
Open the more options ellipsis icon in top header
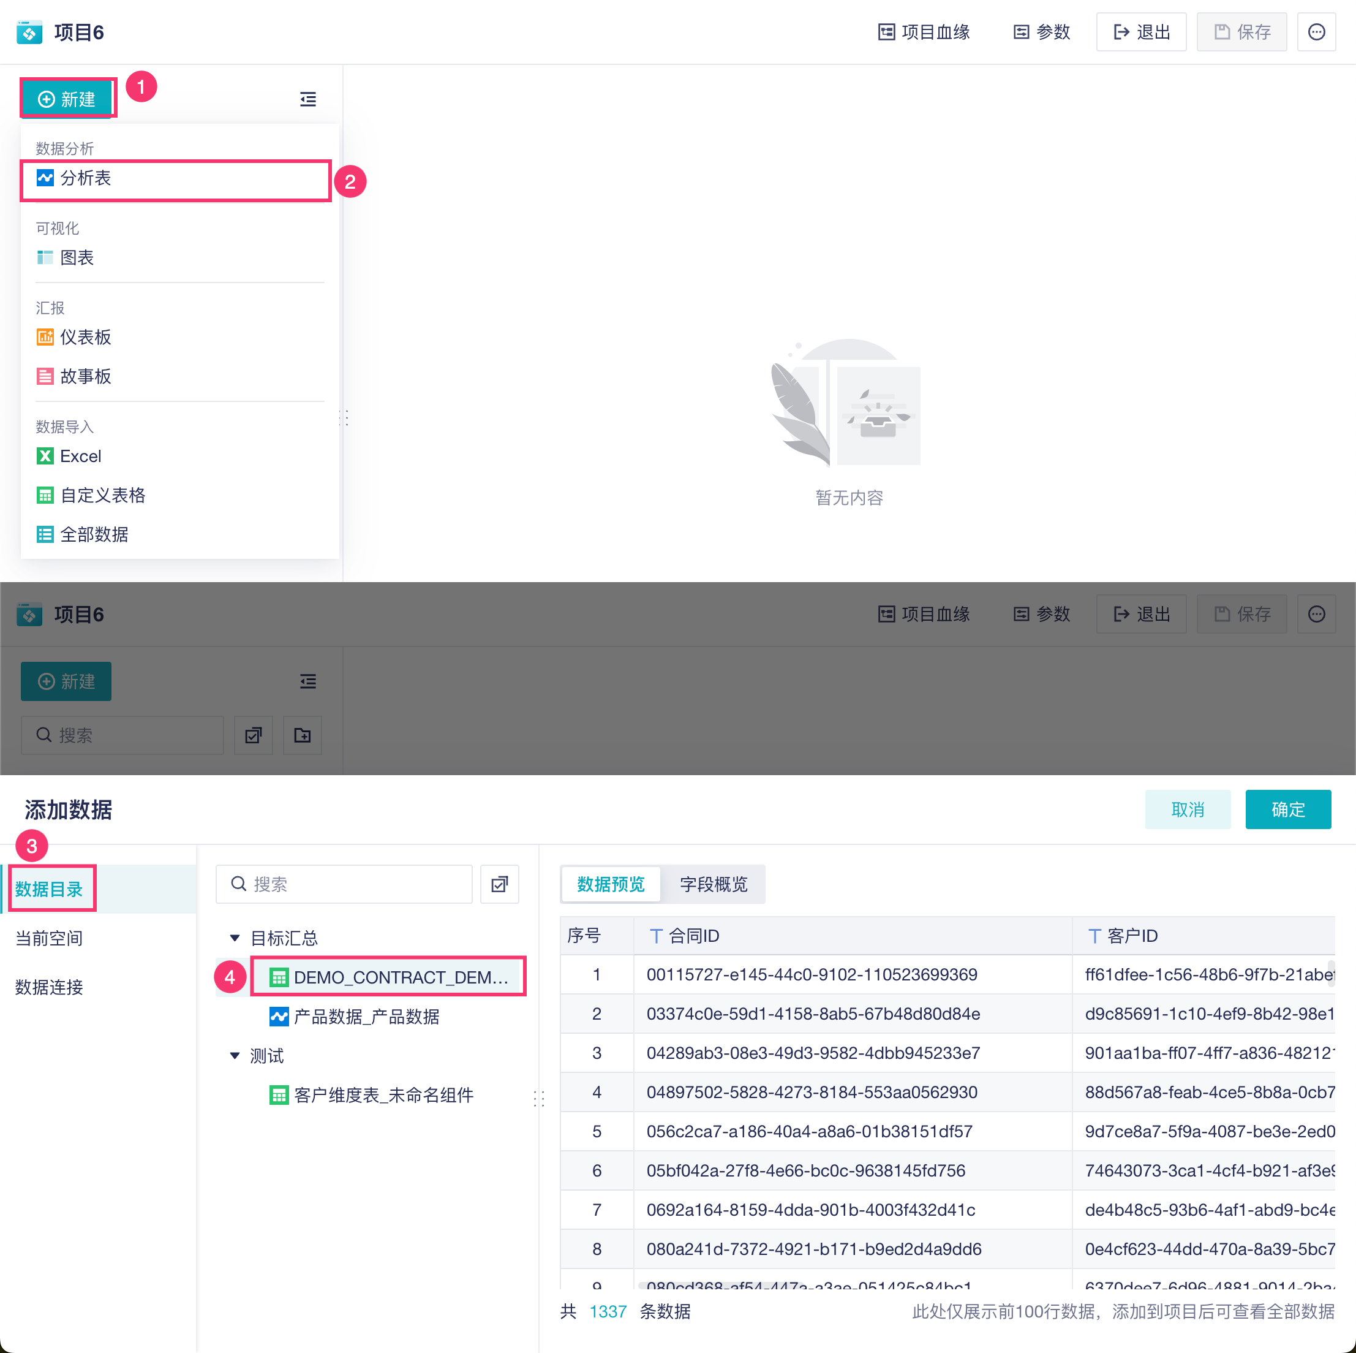point(1316,32)
